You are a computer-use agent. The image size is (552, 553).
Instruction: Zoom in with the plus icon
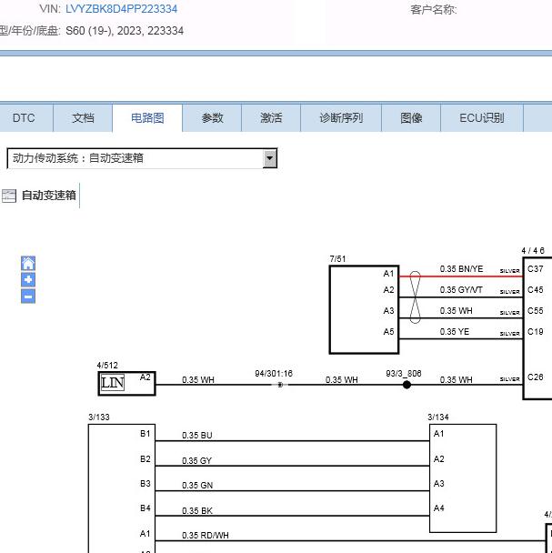(x=28, y=279)
